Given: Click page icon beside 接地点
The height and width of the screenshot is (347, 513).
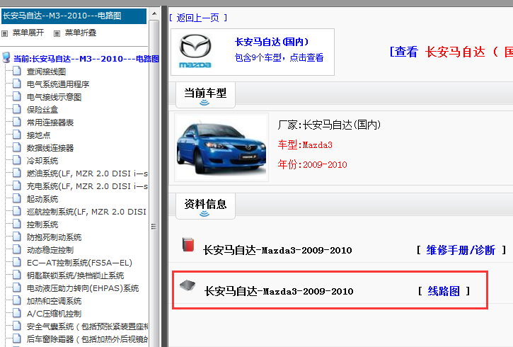Looking at the screenshot, I should click(x=17, y=135).
